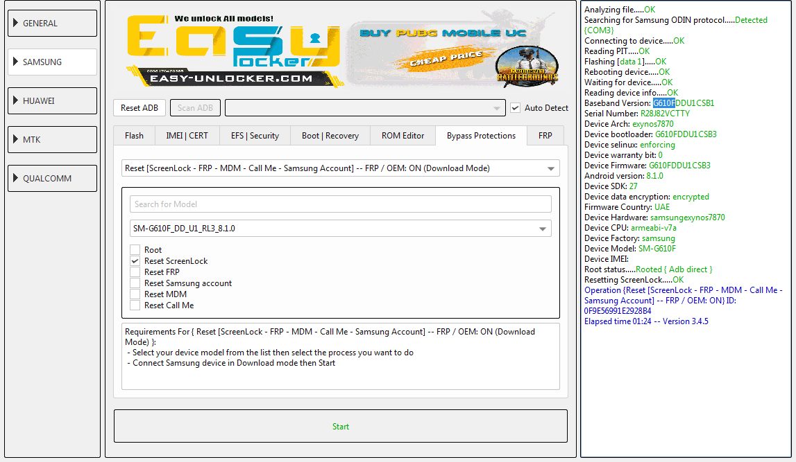
Task: Click the Device selinux enforcing log line
Action: pos(629,145)
